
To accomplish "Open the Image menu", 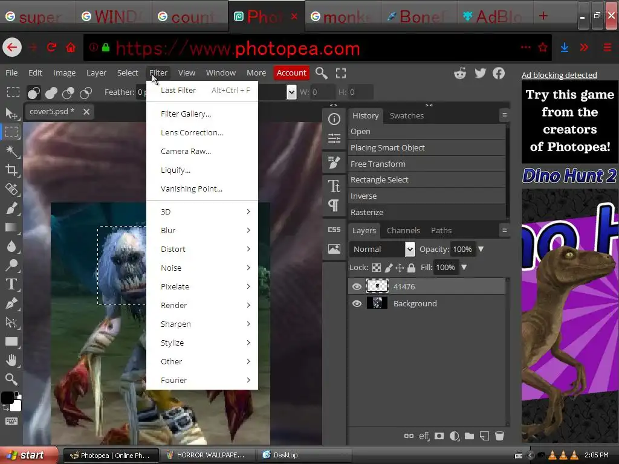I will [64, 73].
